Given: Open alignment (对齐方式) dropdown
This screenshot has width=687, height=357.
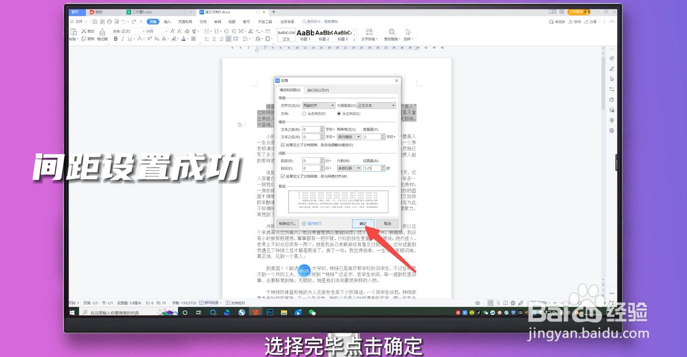Looking at the screenshot, I should pos(319,106).
